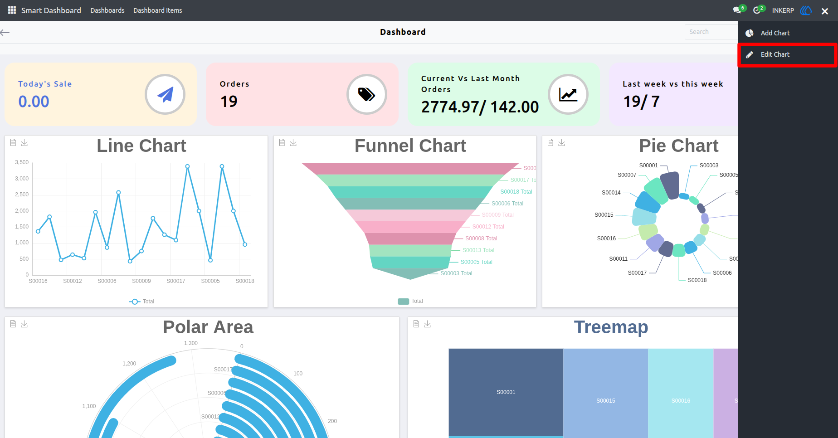Image resolution: width=838 pixels, height=438 pixels.
Task: Click the S00013 Total label in the Funnel Chart
Action: pos(478,250)
